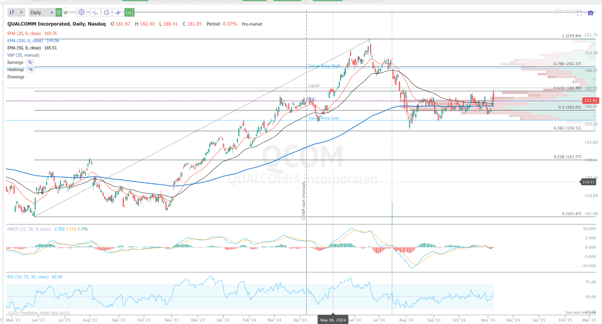Click the 119.11 crosshair price label
602x324 pixels.
[589, 182]
